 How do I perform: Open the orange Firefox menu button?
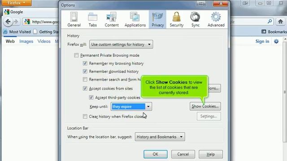point(17,3)
